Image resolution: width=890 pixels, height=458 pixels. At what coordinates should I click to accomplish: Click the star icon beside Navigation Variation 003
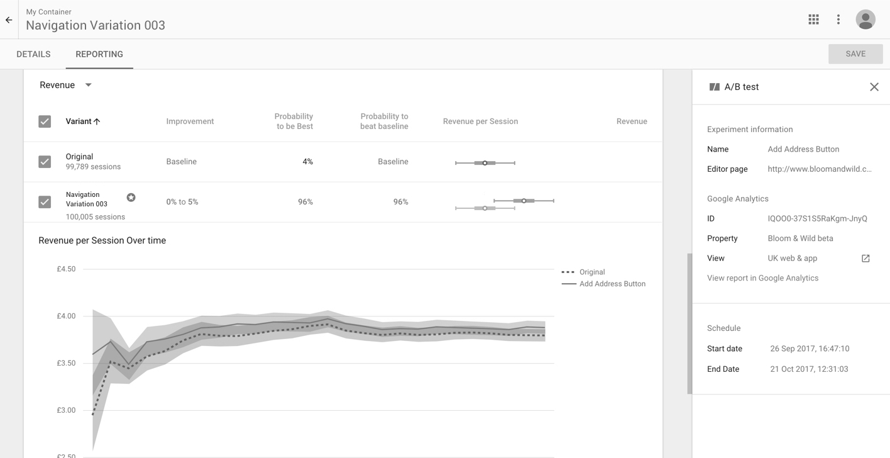[131, 198]
